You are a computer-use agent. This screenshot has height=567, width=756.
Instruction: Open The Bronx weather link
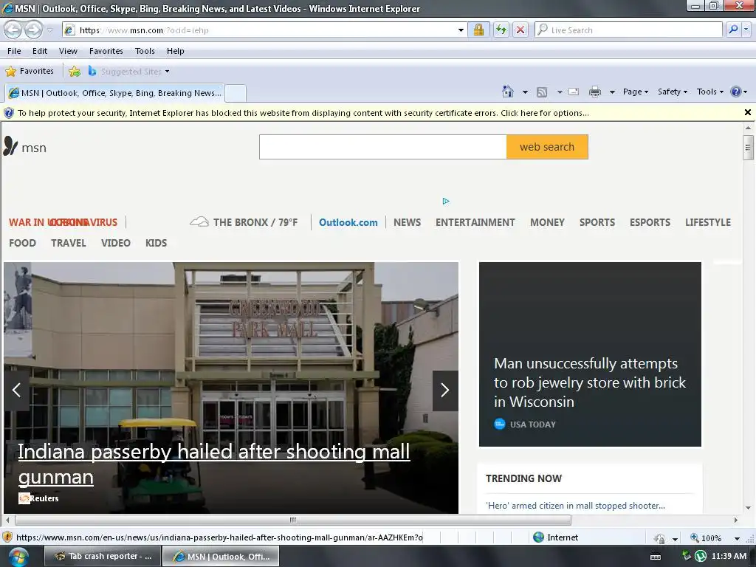pyautogui.click(x=244, y=222)
